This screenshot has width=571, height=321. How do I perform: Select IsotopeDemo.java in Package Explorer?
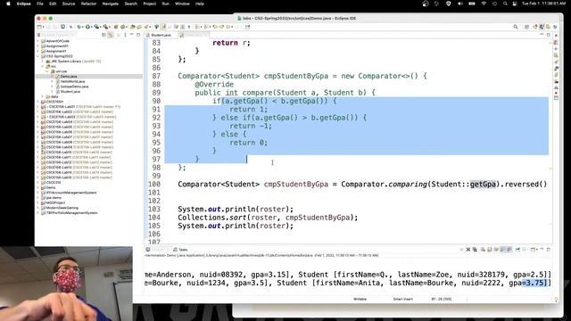[74, 86]
